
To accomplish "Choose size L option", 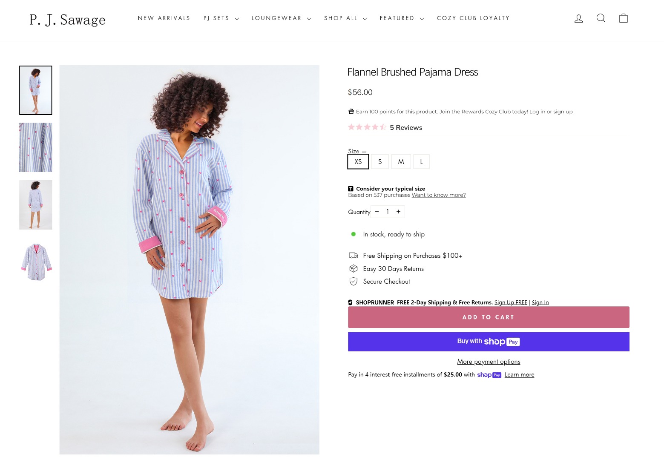I will tap(421, 162).
